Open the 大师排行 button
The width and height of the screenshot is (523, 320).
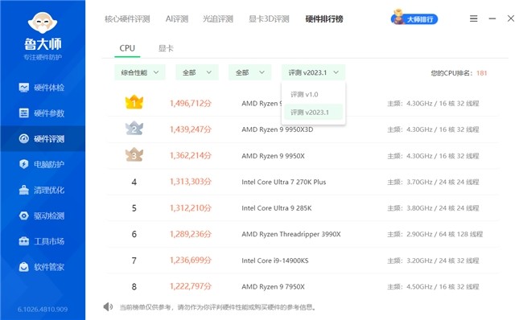click(x=414, y=19)
